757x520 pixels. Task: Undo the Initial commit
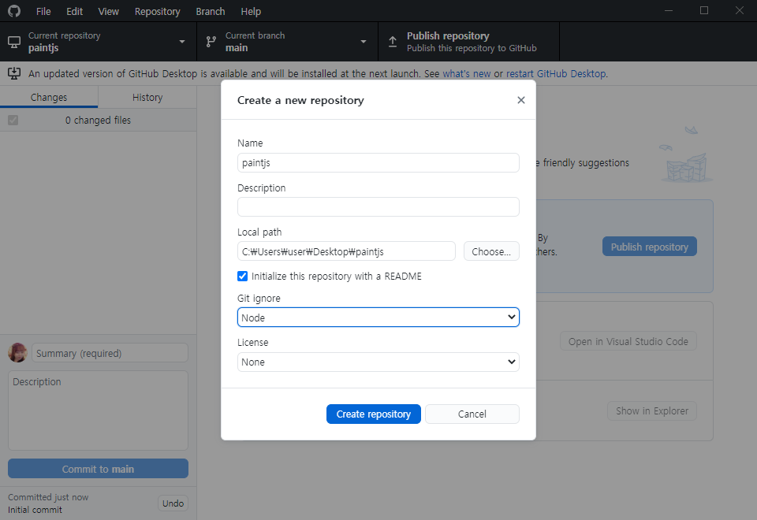coord(173,503)
